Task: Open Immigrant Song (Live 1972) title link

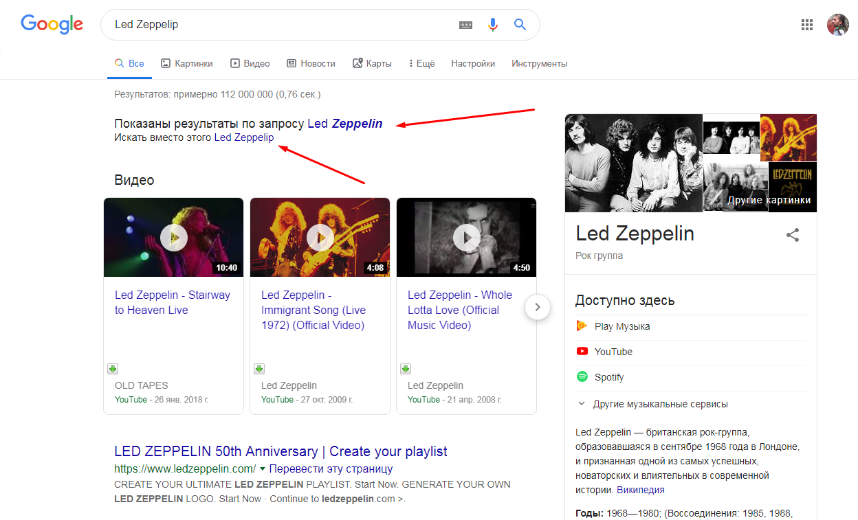Action: pos(313,310)
